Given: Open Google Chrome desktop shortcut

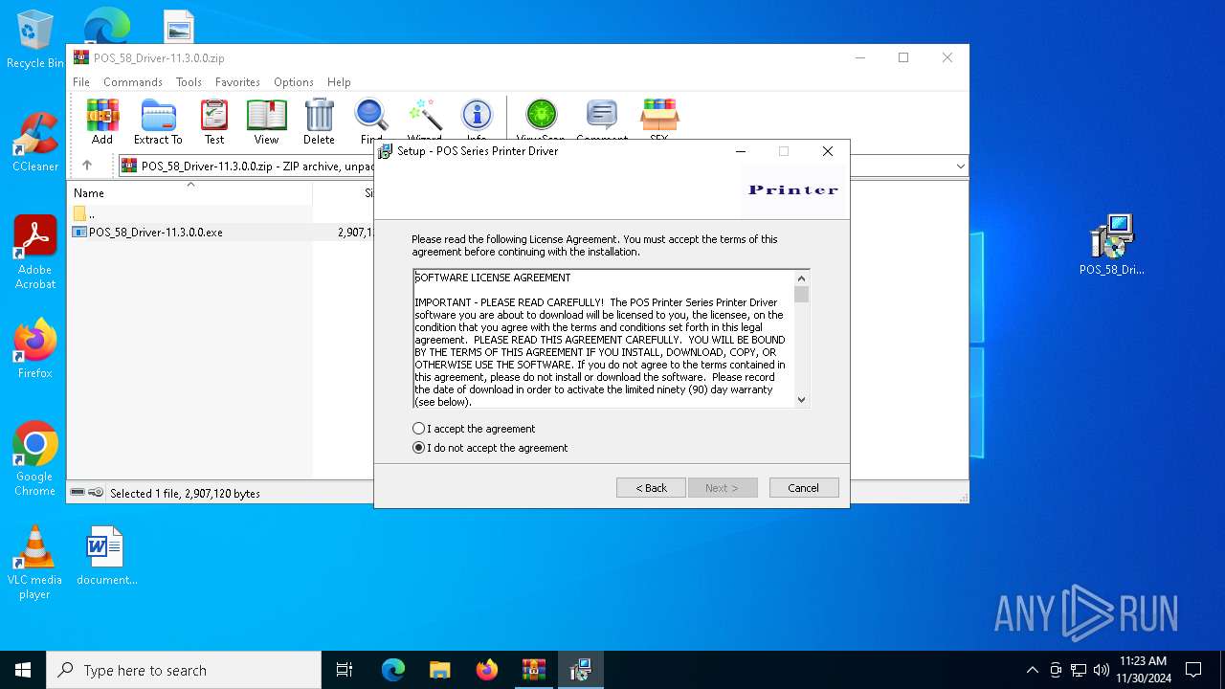Looking at the screenshot, I should click(x=35, y=459).
